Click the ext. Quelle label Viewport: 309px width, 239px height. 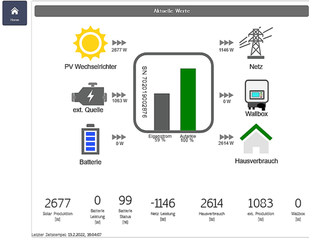click(x=88, y=110)
